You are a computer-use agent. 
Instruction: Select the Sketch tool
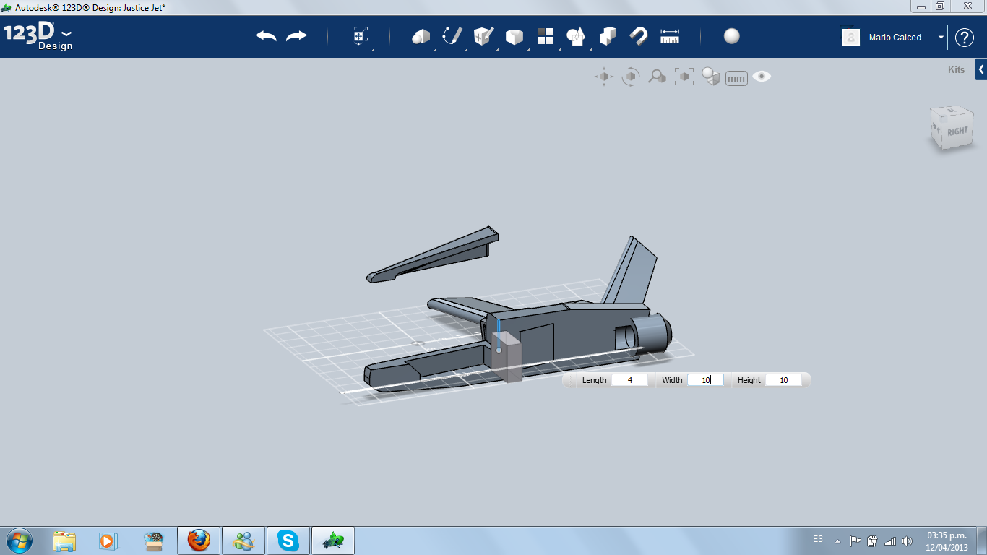(452, 36)
